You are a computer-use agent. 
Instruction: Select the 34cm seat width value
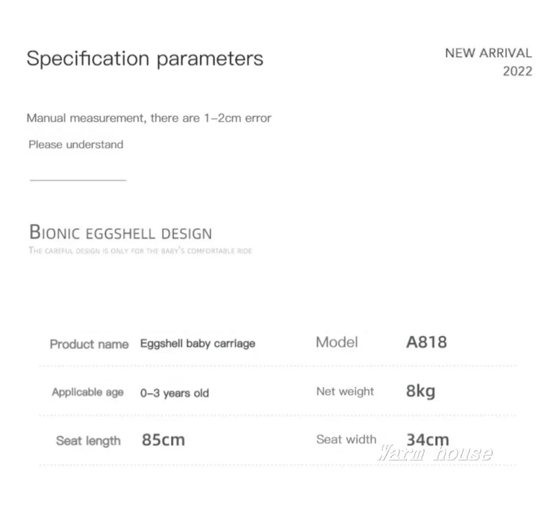point(428,439)
